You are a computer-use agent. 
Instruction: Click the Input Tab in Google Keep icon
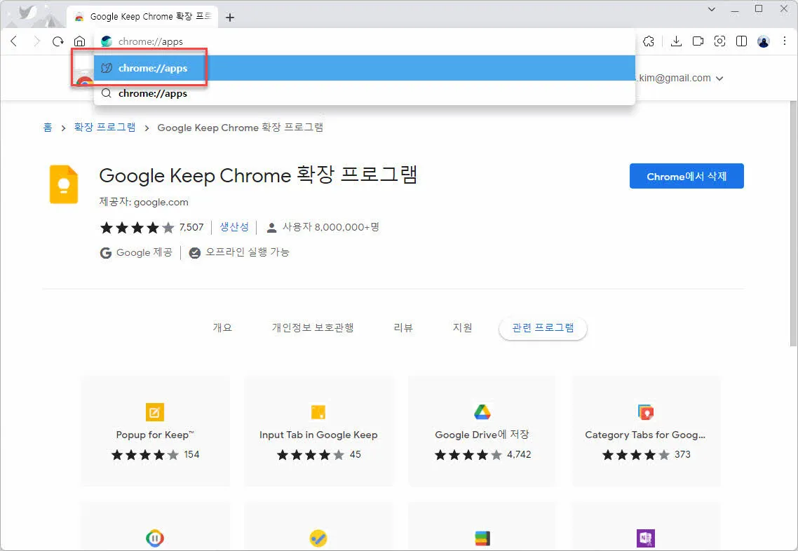point(318,411)
